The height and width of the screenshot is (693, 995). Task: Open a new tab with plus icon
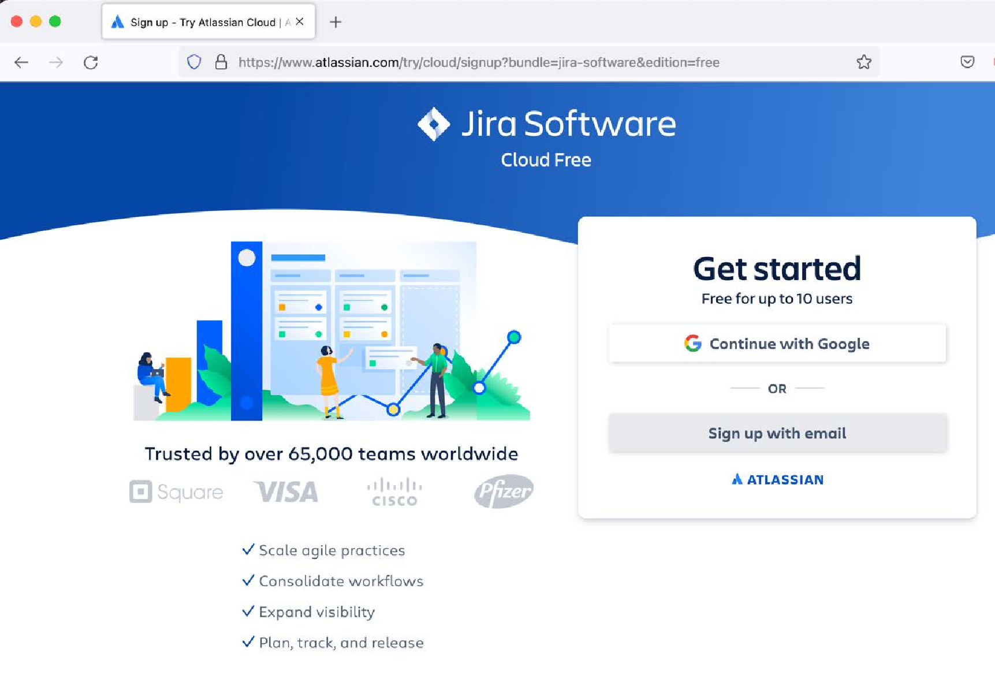[336, 22]
